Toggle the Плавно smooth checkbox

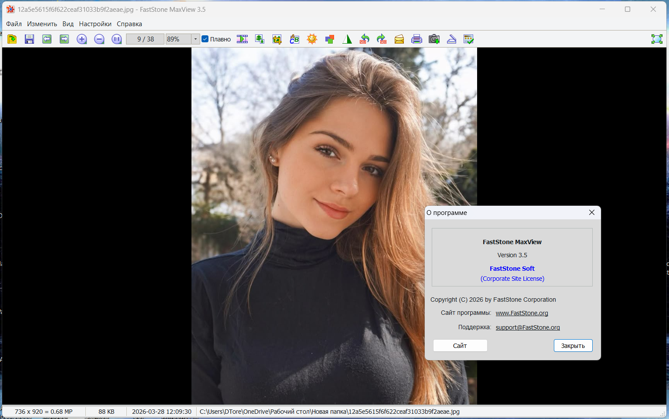205,39
